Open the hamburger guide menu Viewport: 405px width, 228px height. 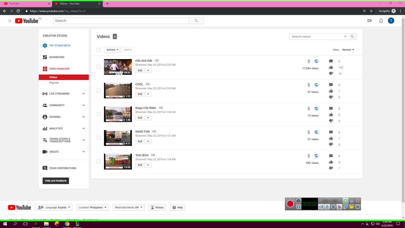[9, 21]
